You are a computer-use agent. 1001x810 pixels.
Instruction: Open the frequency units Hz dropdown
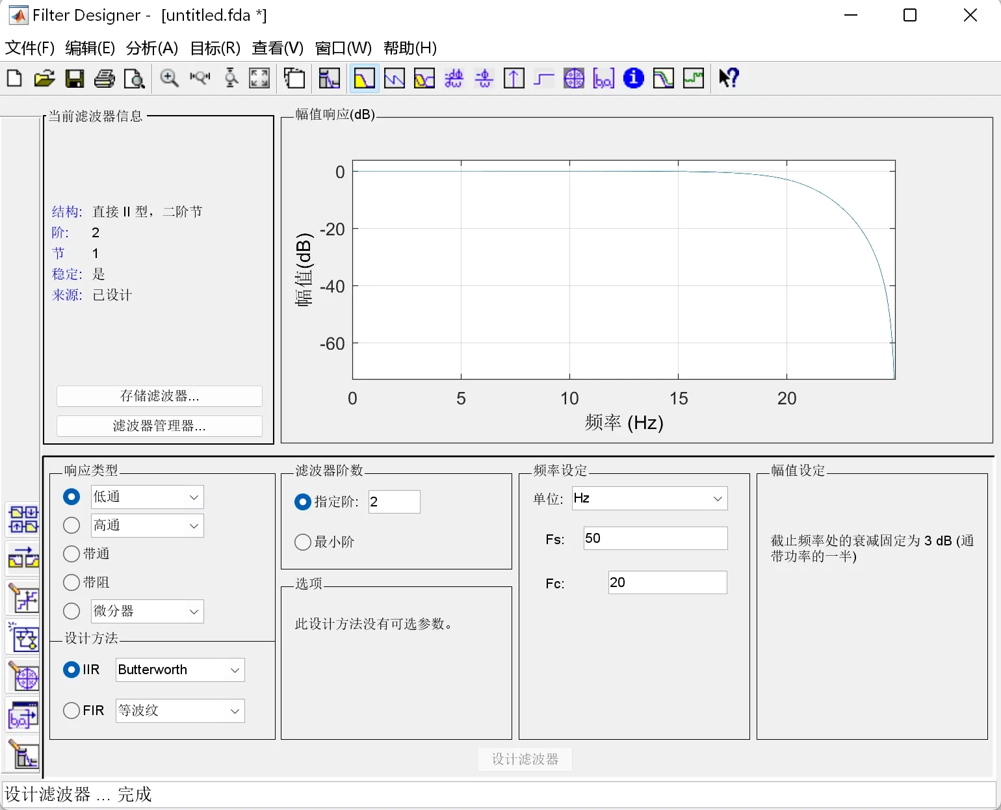click(649, 499)
